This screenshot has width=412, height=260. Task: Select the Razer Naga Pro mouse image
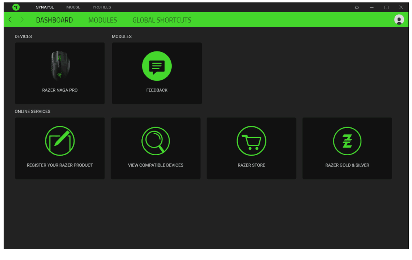[60, 66]
